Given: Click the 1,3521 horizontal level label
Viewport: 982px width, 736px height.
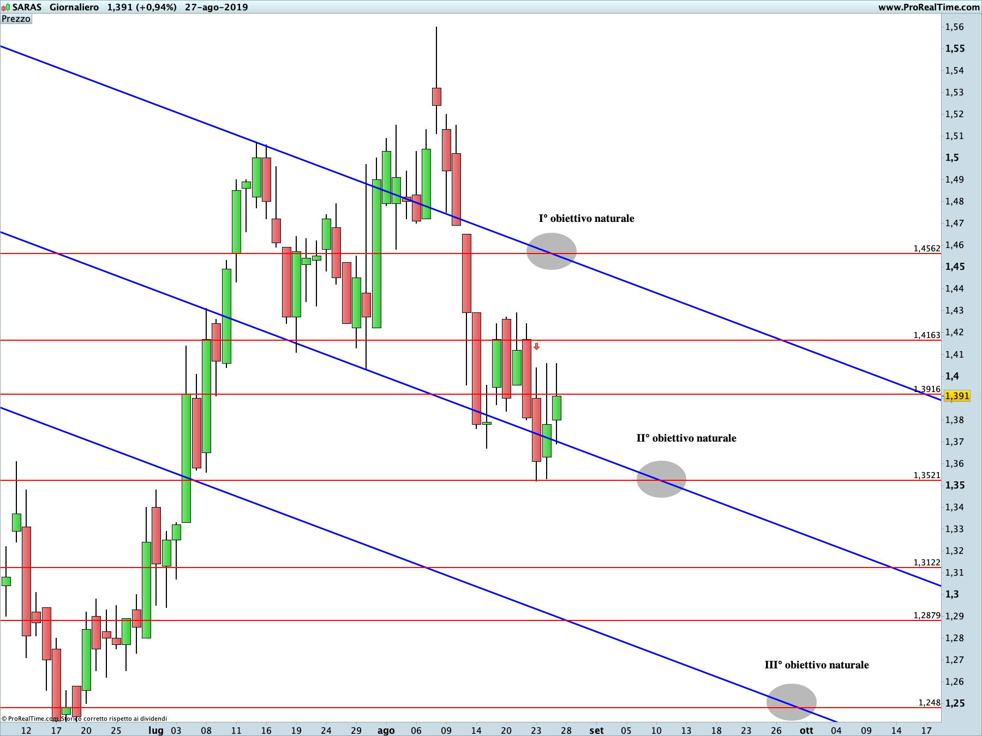Looking at the screenshot, I should click(x=927, y=475).
